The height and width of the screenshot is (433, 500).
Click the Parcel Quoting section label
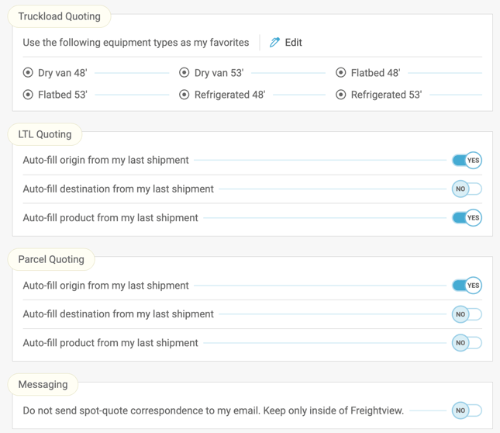tap(51, 259)
